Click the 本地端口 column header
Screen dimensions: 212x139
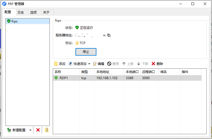[x=132, y=72]
